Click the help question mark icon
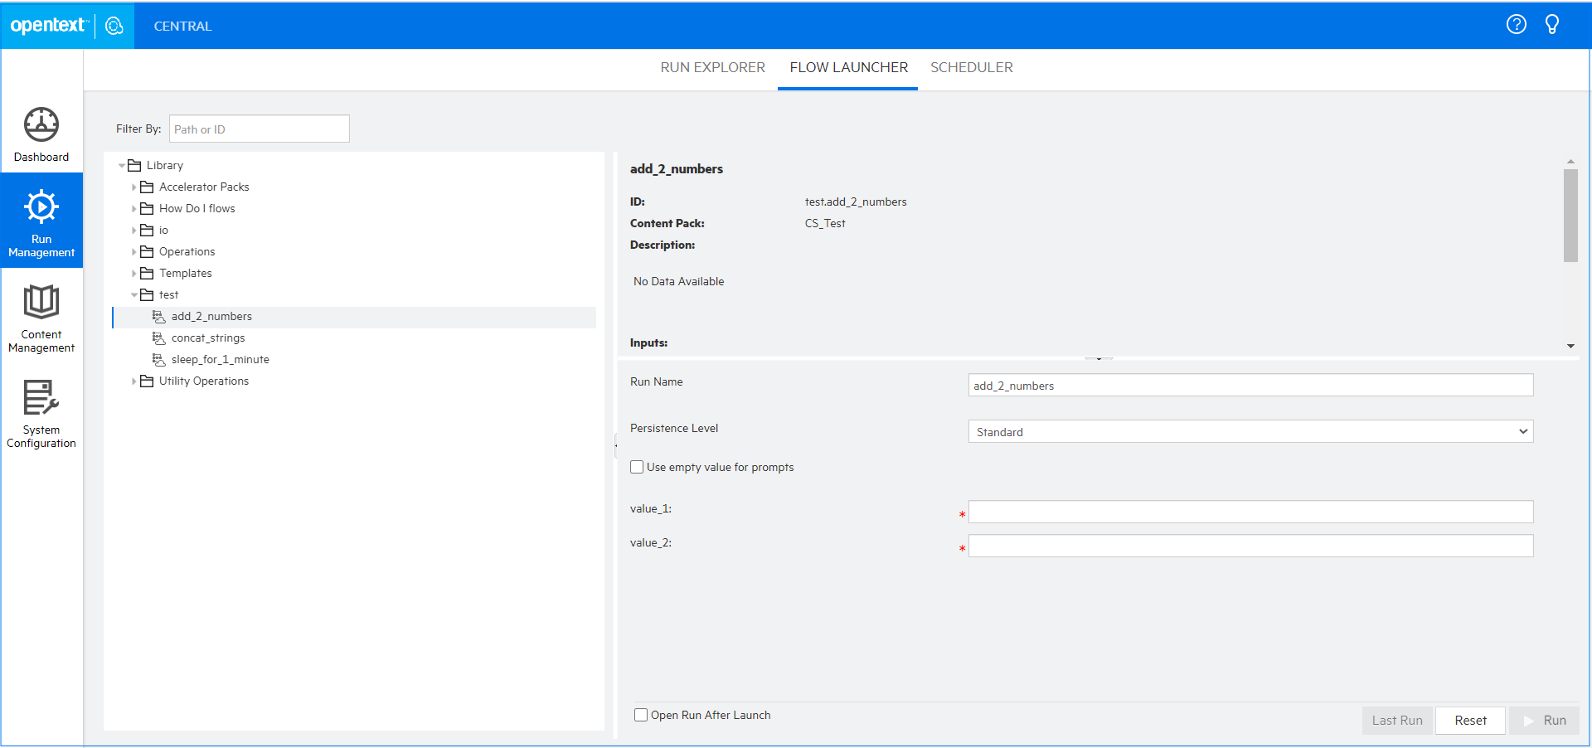 (x=1516, y=24)
